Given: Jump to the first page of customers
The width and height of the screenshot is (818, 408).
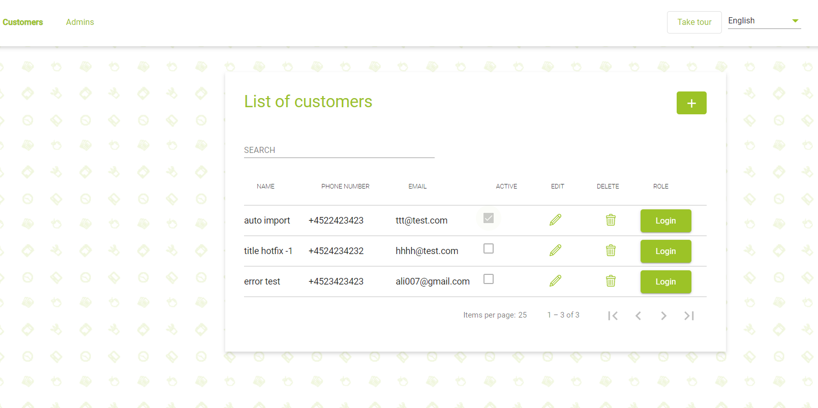Looking at the screenshot, I should (x=613, y=316).
